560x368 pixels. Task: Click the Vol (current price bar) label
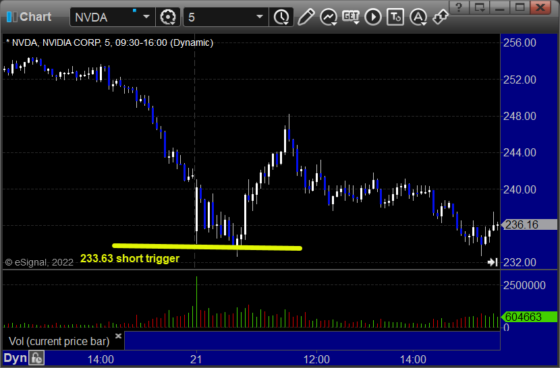[59, 341]
